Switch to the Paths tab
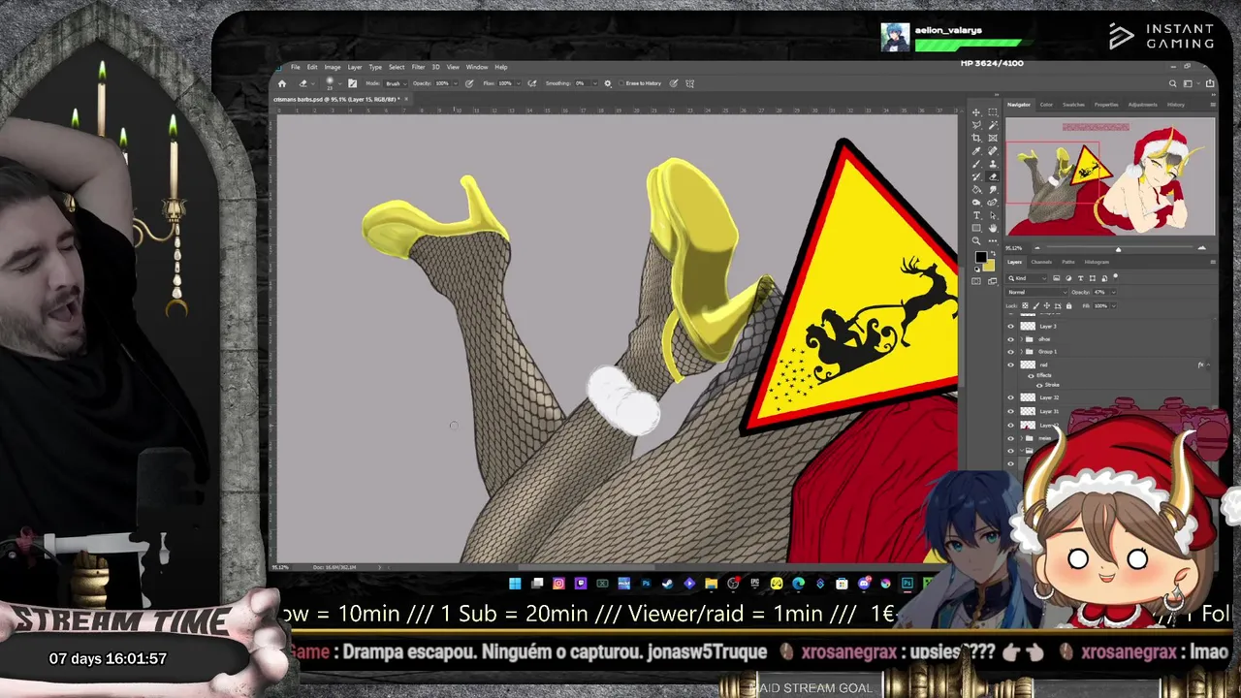 pyautogui.click(x=1068, y=262)
